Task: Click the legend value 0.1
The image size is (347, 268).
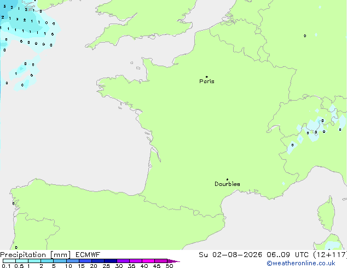Action: coord(6,266)
